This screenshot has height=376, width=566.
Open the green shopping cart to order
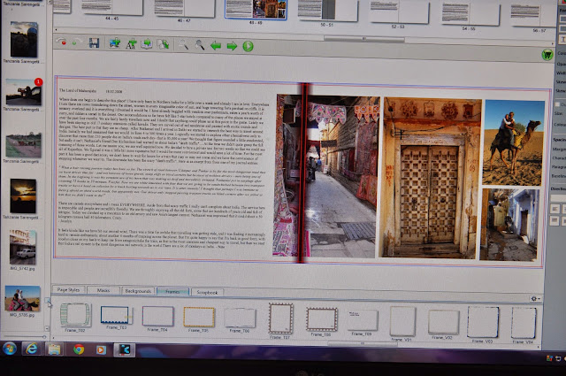[547, 55]
